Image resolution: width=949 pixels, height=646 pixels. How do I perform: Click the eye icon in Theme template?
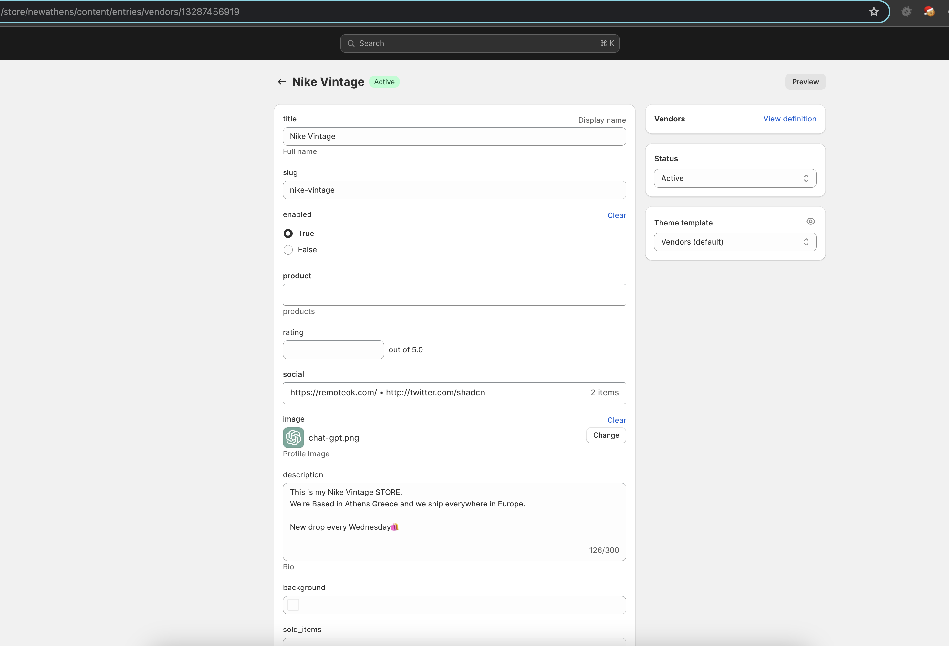pyautogui.click(x=810, y=221)
